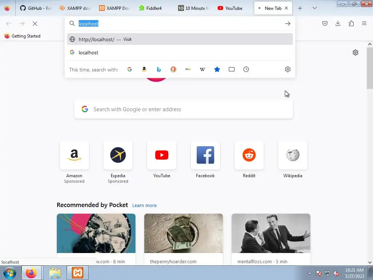Click the scrollbar up arrow
Viewport: 373px width, 280px height.
pyautogui.click(x=370, y=44)
